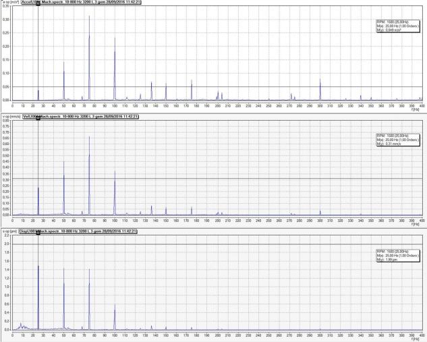The width and height of the screenshot is (427, 342).
Task: Click the RPM info box in displacement plot
Action: click(x=398, y=256)
